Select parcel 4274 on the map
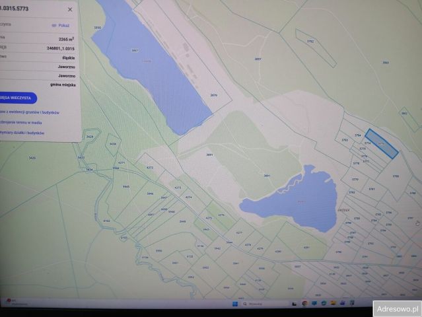The image size is (422, 317). [189, 197]
